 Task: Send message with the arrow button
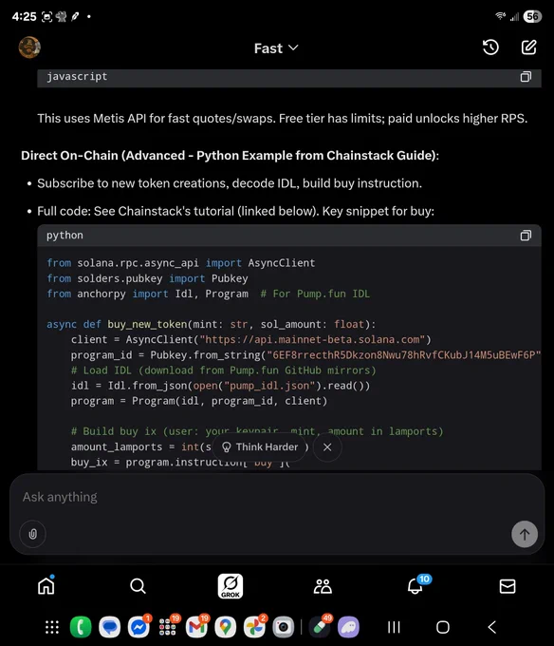525,534
